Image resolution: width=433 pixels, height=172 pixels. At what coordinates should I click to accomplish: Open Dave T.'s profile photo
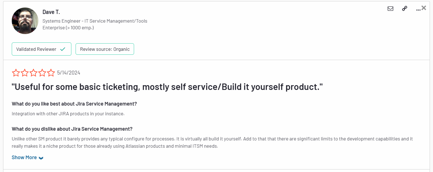pyautogui.click(x=25, y=21)
